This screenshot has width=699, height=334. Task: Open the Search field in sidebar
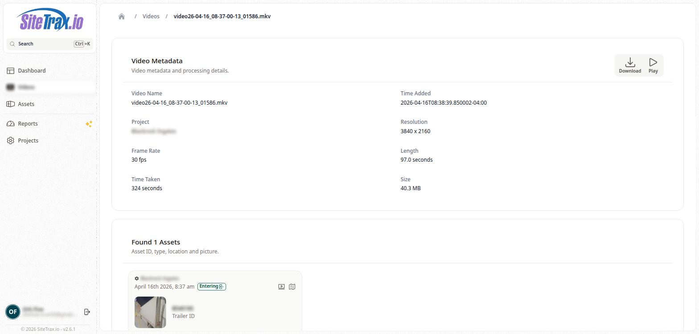tap(50, 44)
